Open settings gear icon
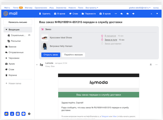 click(29, 114)
